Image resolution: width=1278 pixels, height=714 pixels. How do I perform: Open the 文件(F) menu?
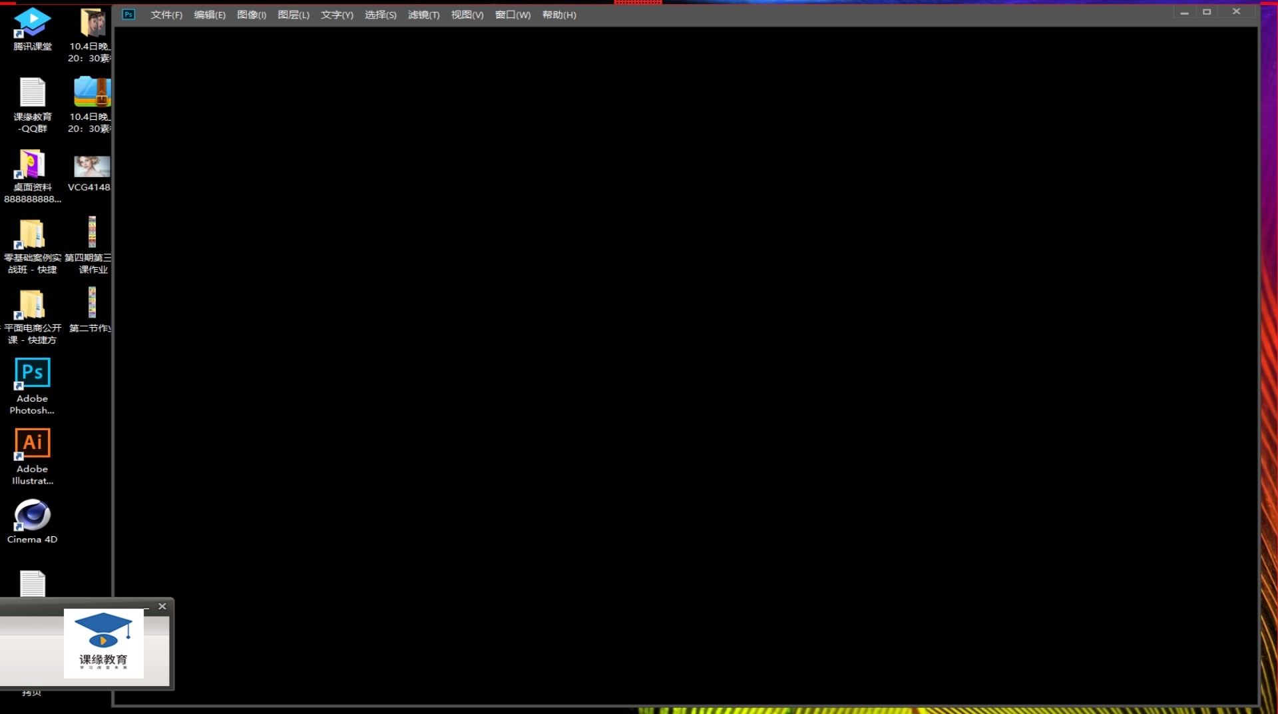[166, 15]
